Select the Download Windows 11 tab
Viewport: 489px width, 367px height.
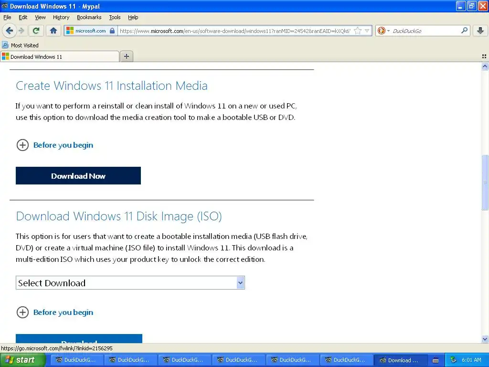(x=60, y=56)
